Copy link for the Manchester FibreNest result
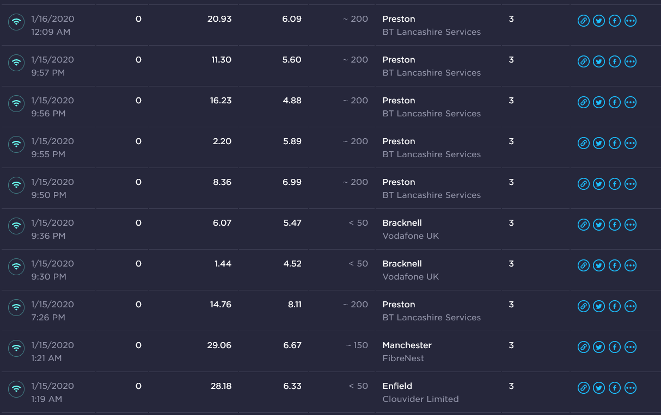The image size is (661, 415). point(583,348)
